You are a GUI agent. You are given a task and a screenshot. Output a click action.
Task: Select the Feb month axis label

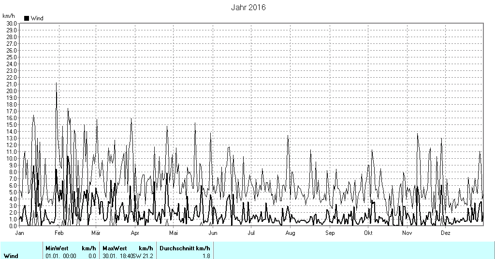tap(59, 233)
